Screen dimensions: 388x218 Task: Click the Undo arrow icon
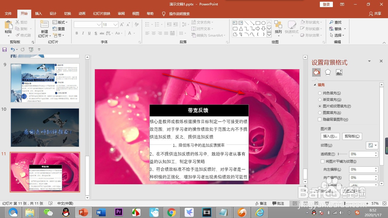[x=13, y=50]
